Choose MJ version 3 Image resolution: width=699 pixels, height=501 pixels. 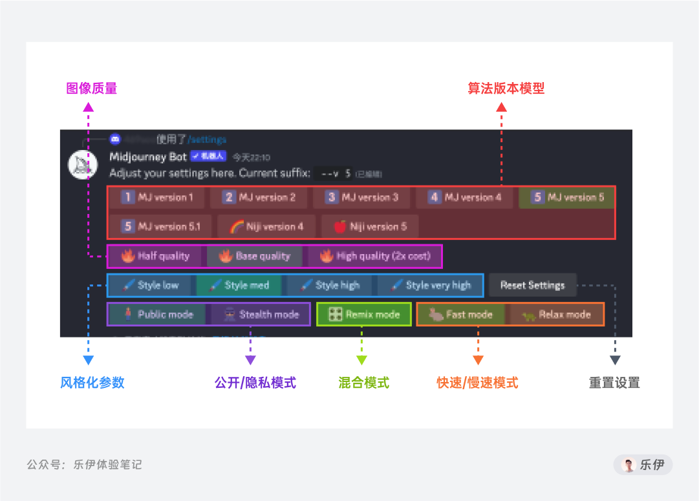(x=361, y=197)
